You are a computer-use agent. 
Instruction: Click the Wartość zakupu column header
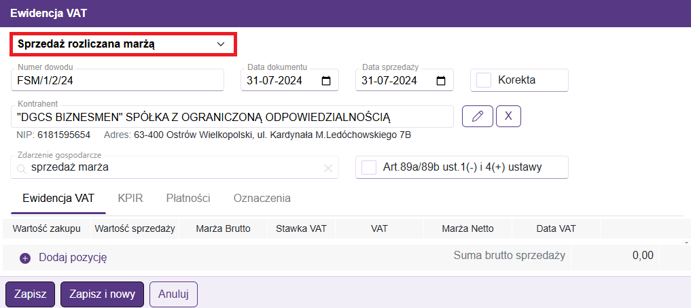(x=46, y=228)
